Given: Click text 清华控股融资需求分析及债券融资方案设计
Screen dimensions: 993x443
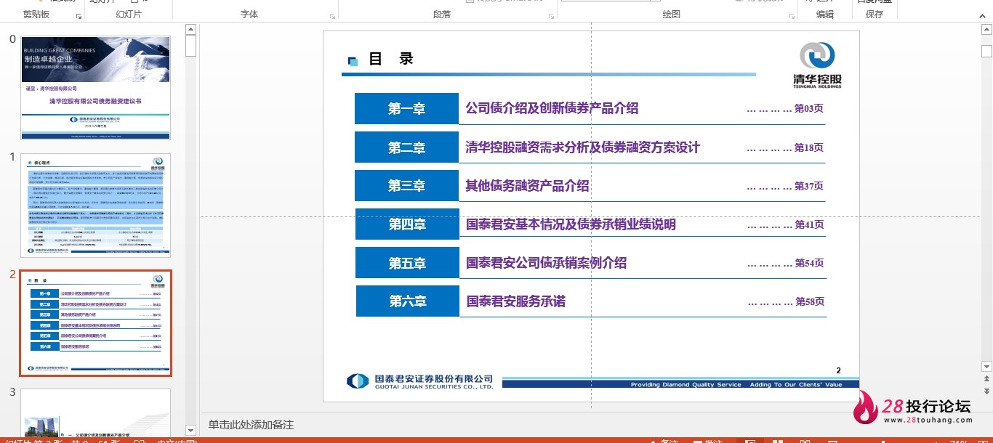Looking at the screenshot, I should pos(582,147).
